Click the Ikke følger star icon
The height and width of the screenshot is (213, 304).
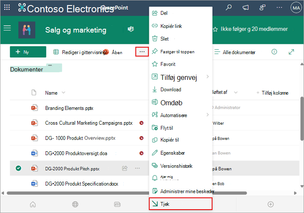click(215, 30)
